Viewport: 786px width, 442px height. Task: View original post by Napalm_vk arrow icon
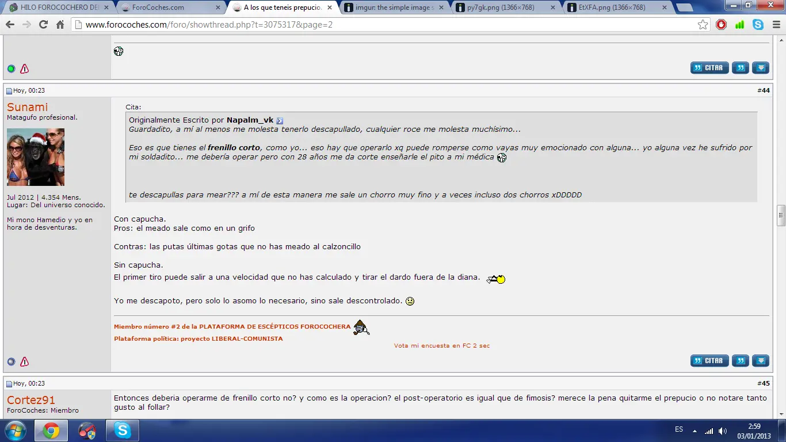280,121
